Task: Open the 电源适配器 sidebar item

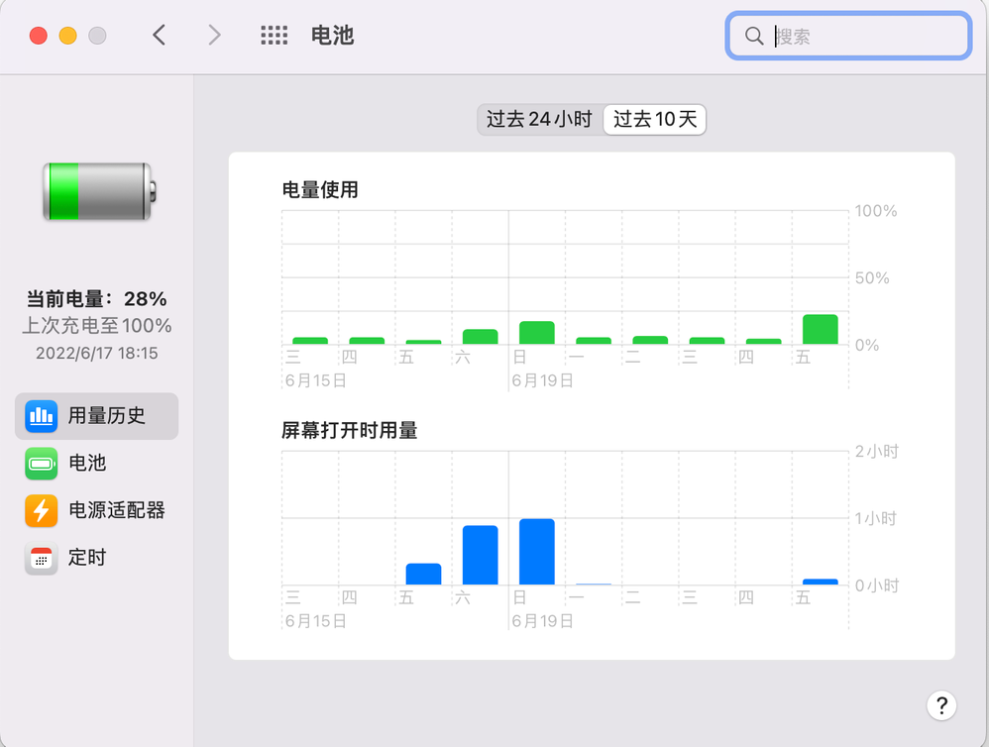Action: 96,510
